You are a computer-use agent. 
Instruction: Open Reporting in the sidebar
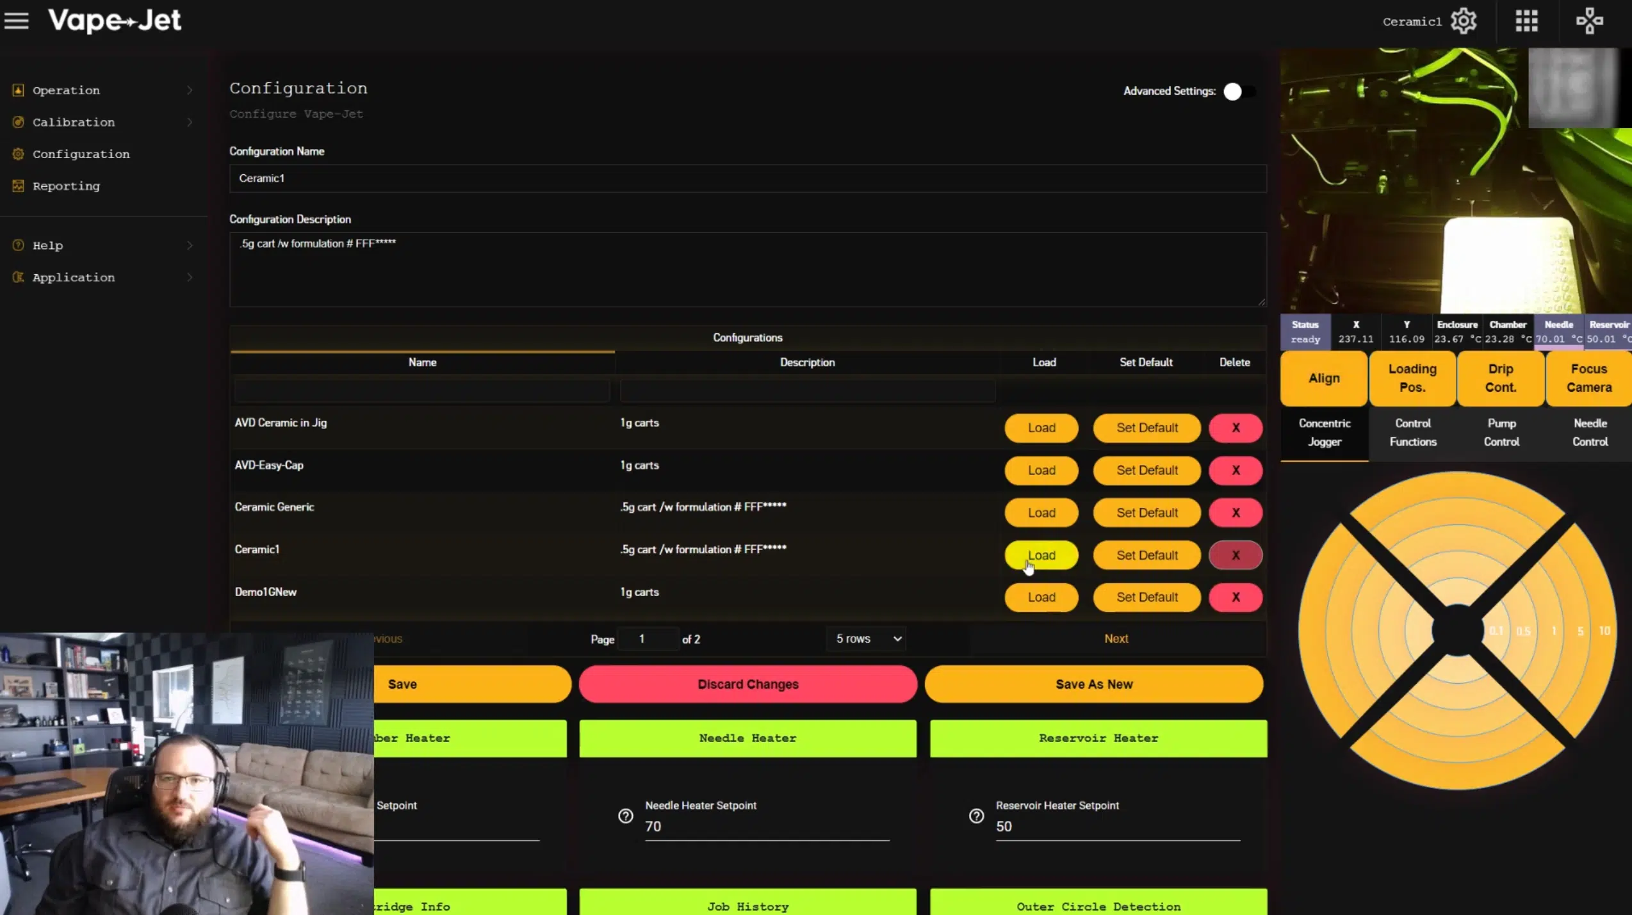(x=66, y=186)
